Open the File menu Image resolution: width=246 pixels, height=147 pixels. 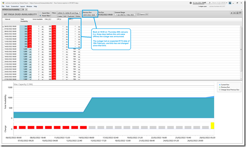[x=3, y=6]
